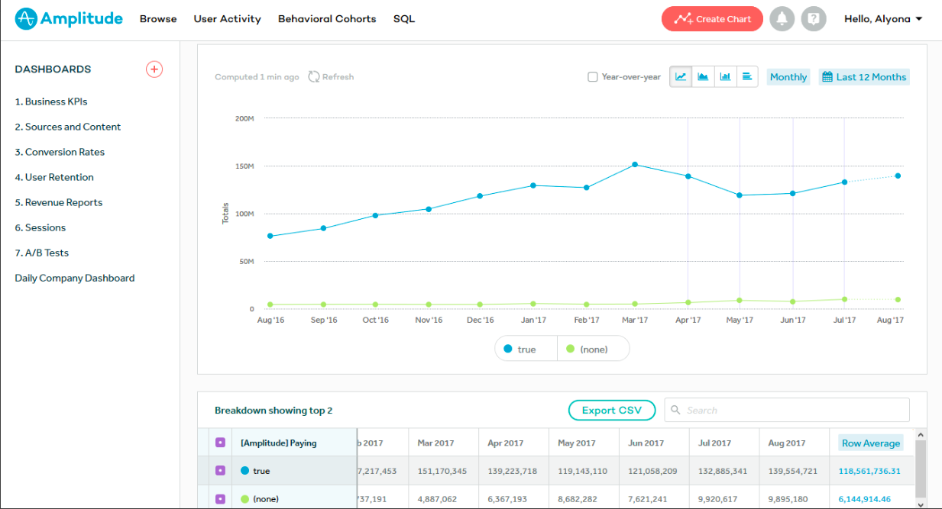Open the Monthly interval dropdown
The width and height of the screenshot is (942, 509).
[788, 77]
